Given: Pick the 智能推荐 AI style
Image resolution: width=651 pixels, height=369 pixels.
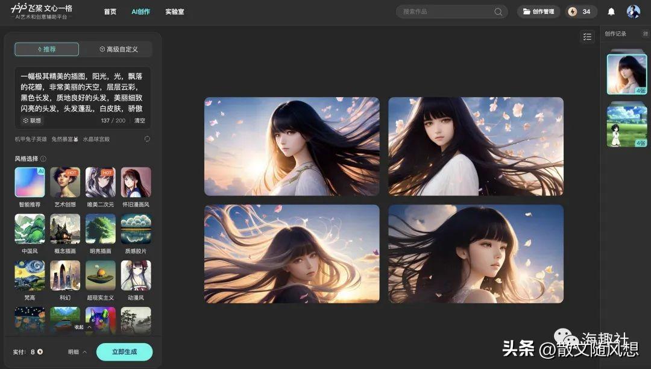Looking at the screenshot, I should pos(30,183).
